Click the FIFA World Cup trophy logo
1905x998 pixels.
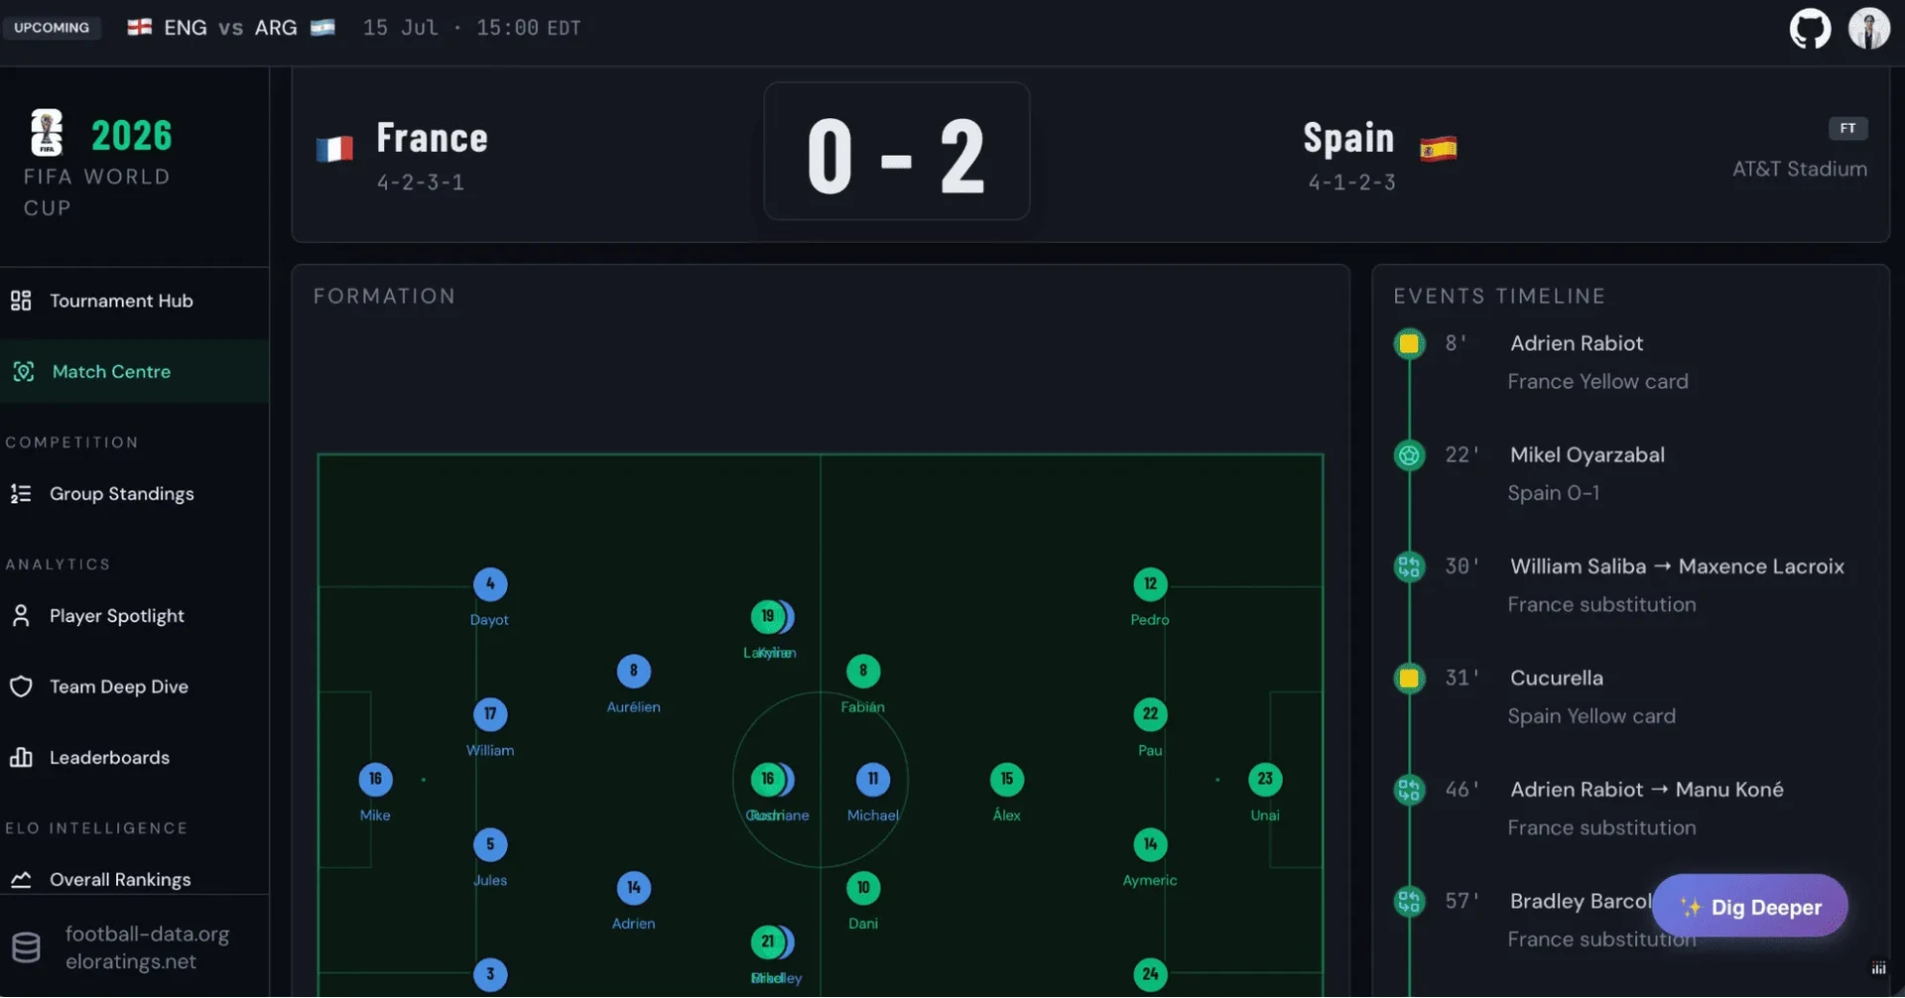click(x=47, y=133)
